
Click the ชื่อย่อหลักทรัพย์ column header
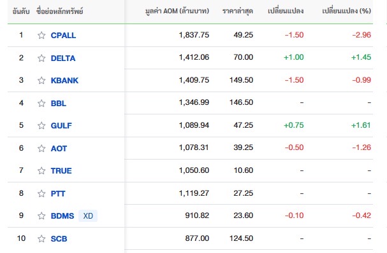(59, 11)
